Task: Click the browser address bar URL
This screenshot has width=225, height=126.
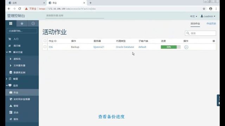Action: pos(67,9)
